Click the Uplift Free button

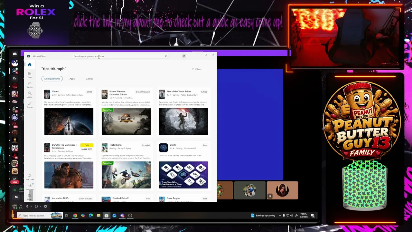(205, 145)
